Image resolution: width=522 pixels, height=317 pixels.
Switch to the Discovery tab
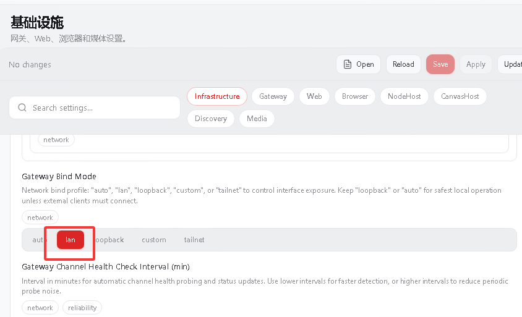tap(211, 119)
